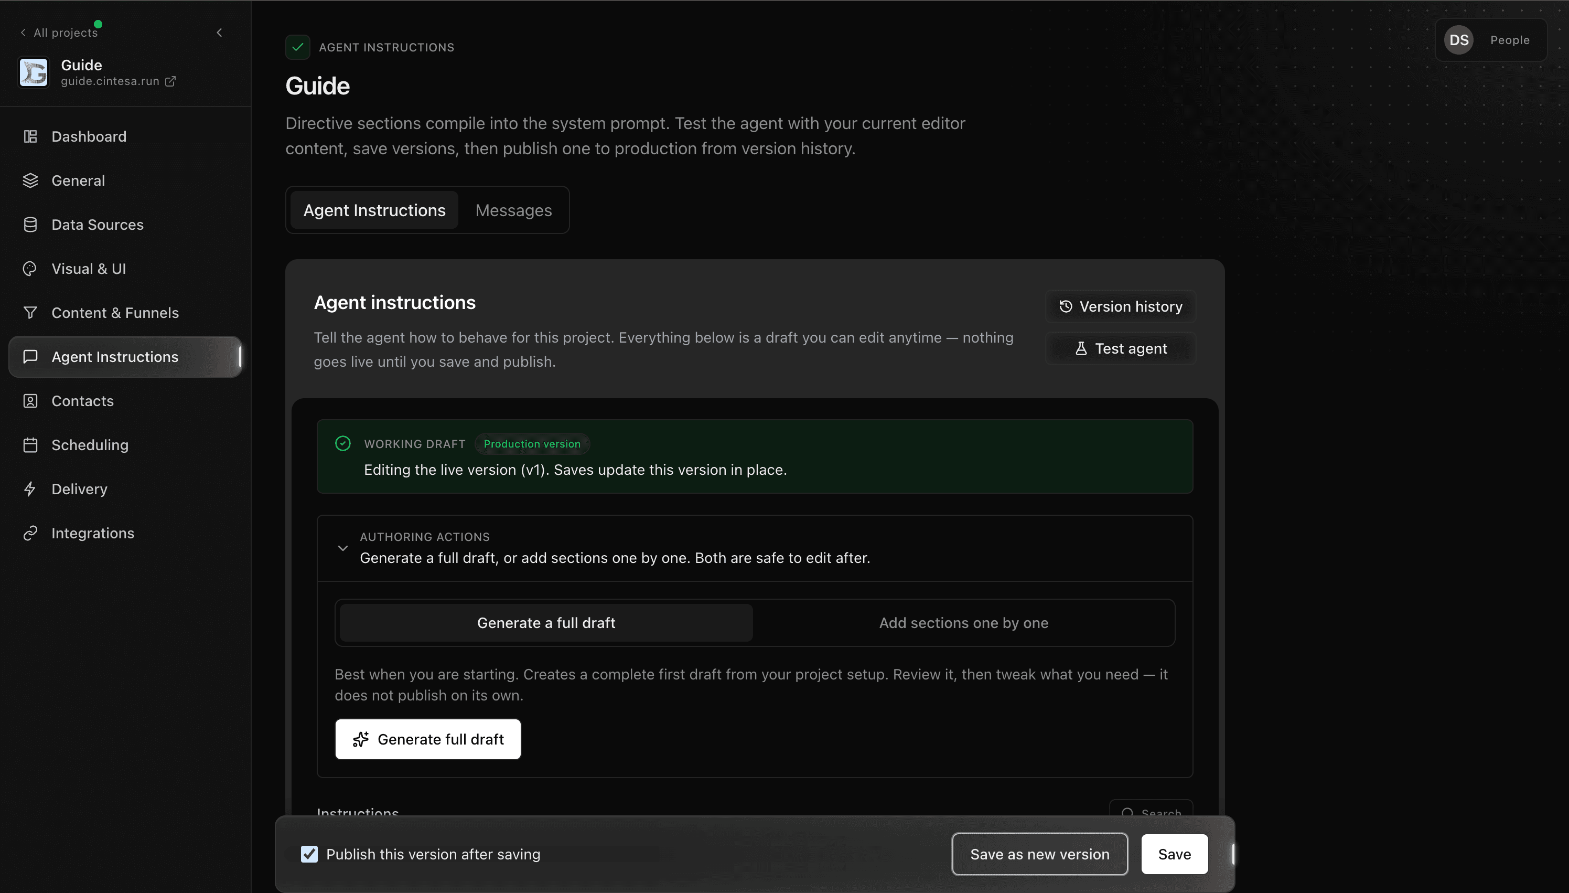1569x893 pixels.
Task: Click the flask icon on Test agent
Action: [x=1081, y=348]
